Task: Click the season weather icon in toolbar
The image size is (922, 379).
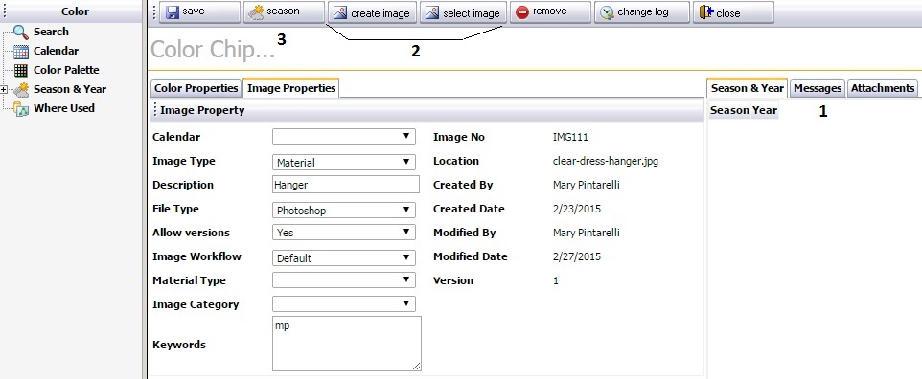Action: point(256,12)
